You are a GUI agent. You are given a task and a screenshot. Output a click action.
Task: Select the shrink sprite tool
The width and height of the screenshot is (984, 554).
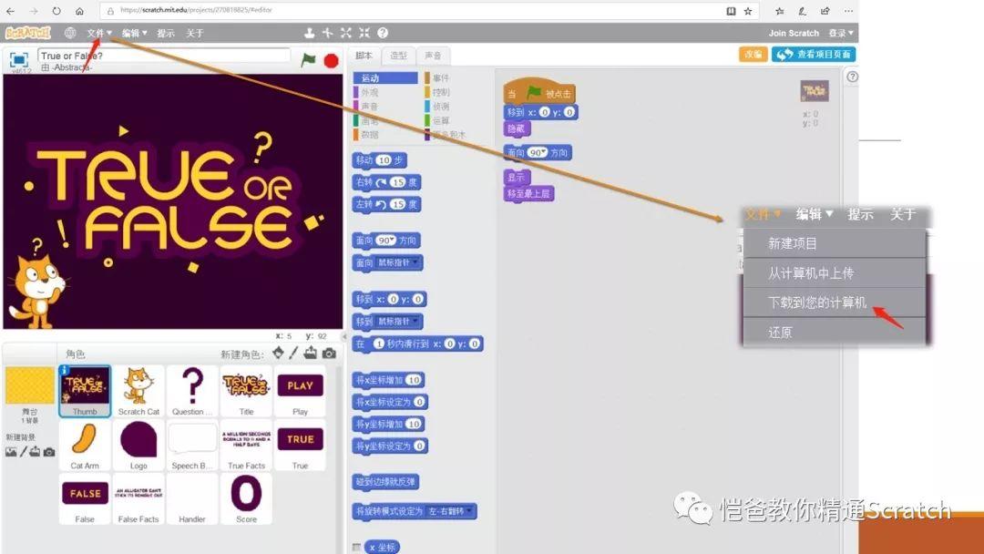point(364,33)
